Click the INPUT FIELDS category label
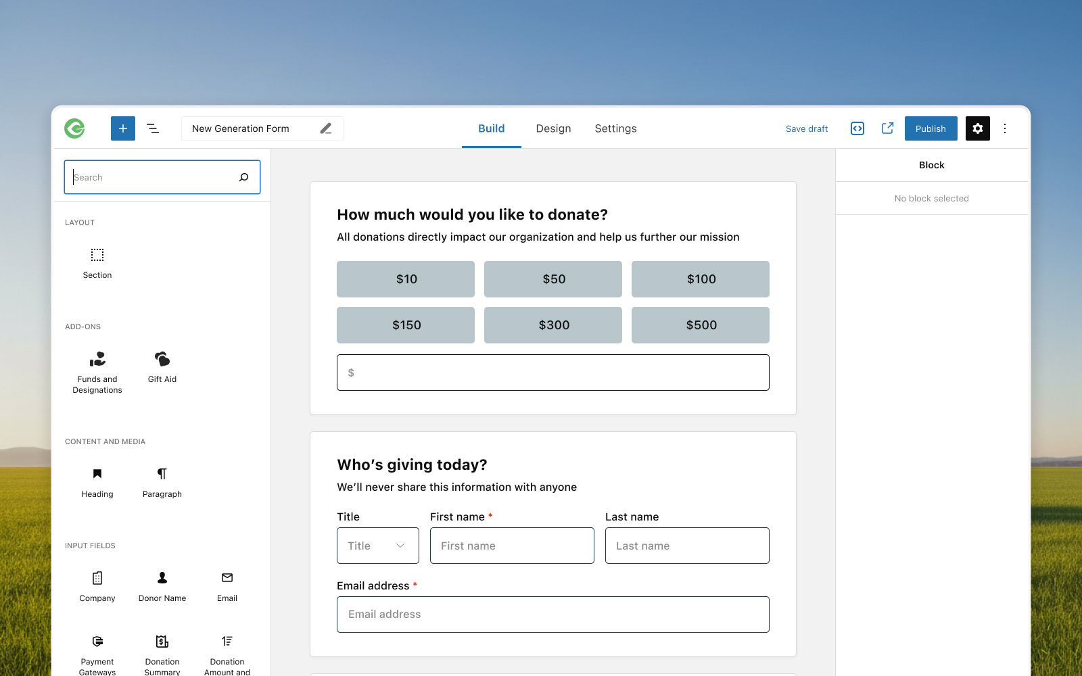 click(x=90, y=546)
